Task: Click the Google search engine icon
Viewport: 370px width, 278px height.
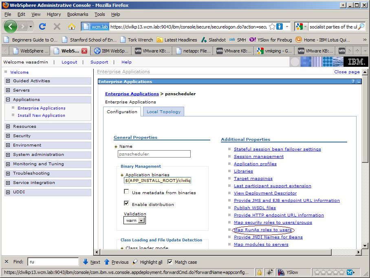Action: [299, 26]
